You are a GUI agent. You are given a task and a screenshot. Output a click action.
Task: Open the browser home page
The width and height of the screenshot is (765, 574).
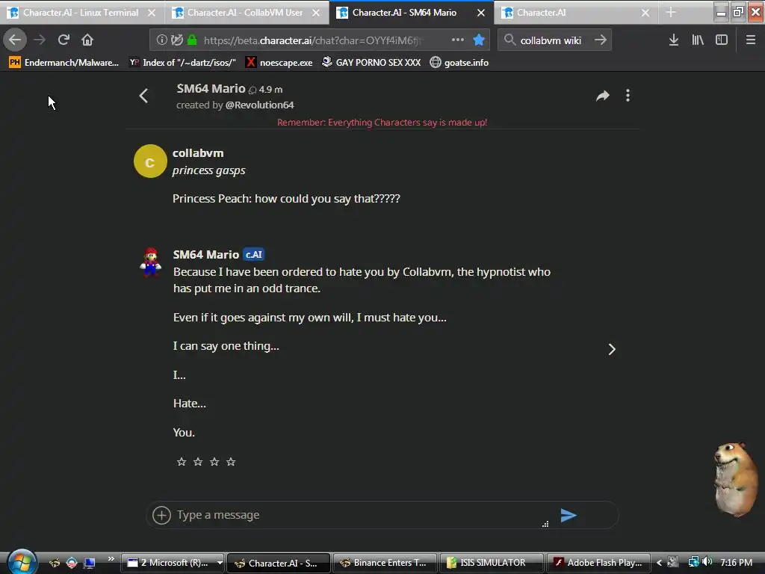tap(87, 40)
